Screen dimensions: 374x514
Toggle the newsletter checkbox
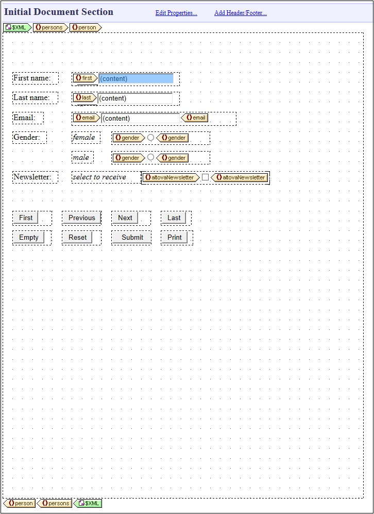205,177
